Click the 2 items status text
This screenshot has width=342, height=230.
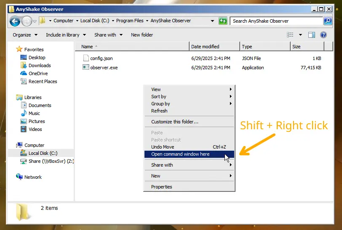pos(49,208)
